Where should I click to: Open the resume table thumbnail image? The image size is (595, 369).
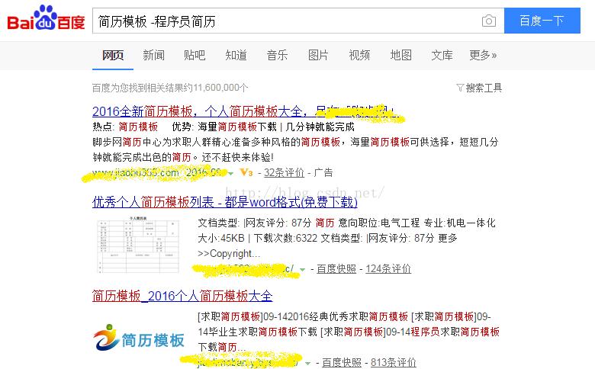coord(138,245)
